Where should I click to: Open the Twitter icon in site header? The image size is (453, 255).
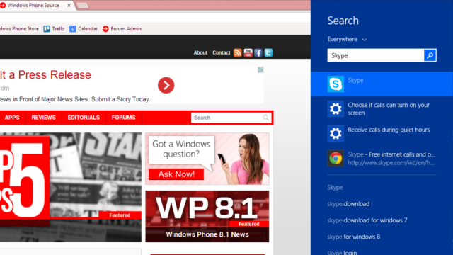click(268, 52)
